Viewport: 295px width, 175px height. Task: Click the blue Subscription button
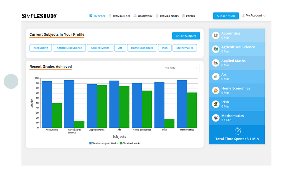point(226,16)
